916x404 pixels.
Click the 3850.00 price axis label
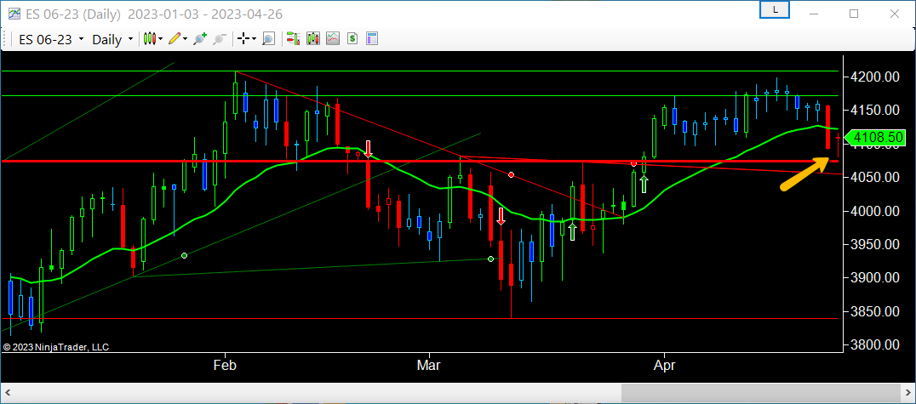[873, 312]
